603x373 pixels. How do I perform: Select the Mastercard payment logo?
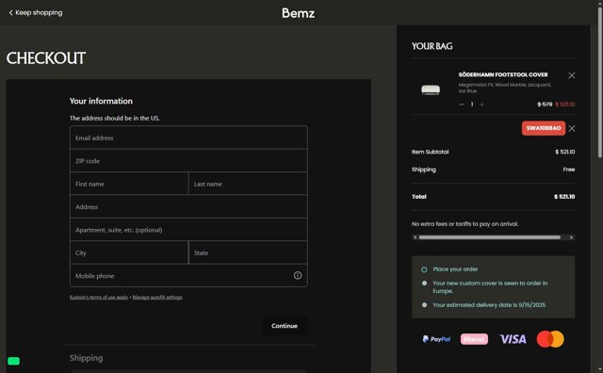[550, 339]
